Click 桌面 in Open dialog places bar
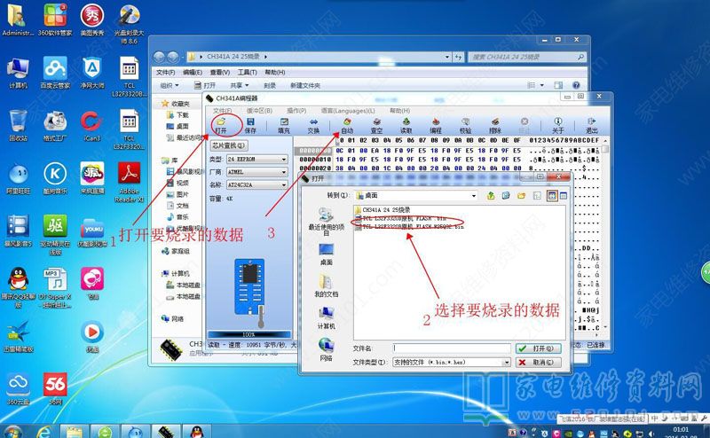 (x=326, y=254)
